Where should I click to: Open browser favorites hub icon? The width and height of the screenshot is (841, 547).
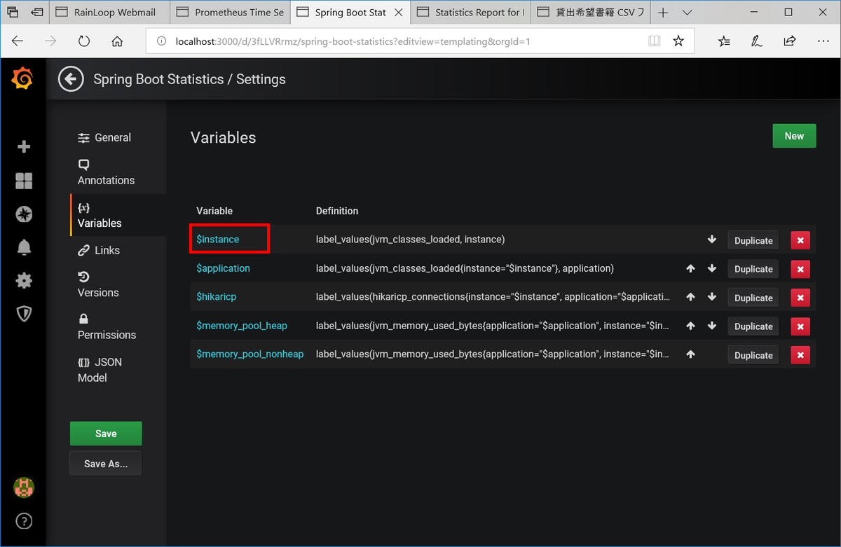click(724, 41)
